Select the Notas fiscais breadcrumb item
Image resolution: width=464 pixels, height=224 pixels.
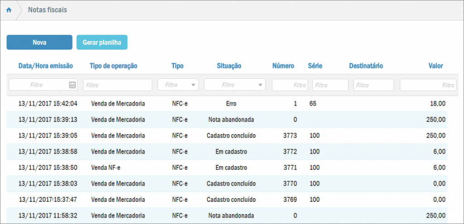click(x=48, y=10)
